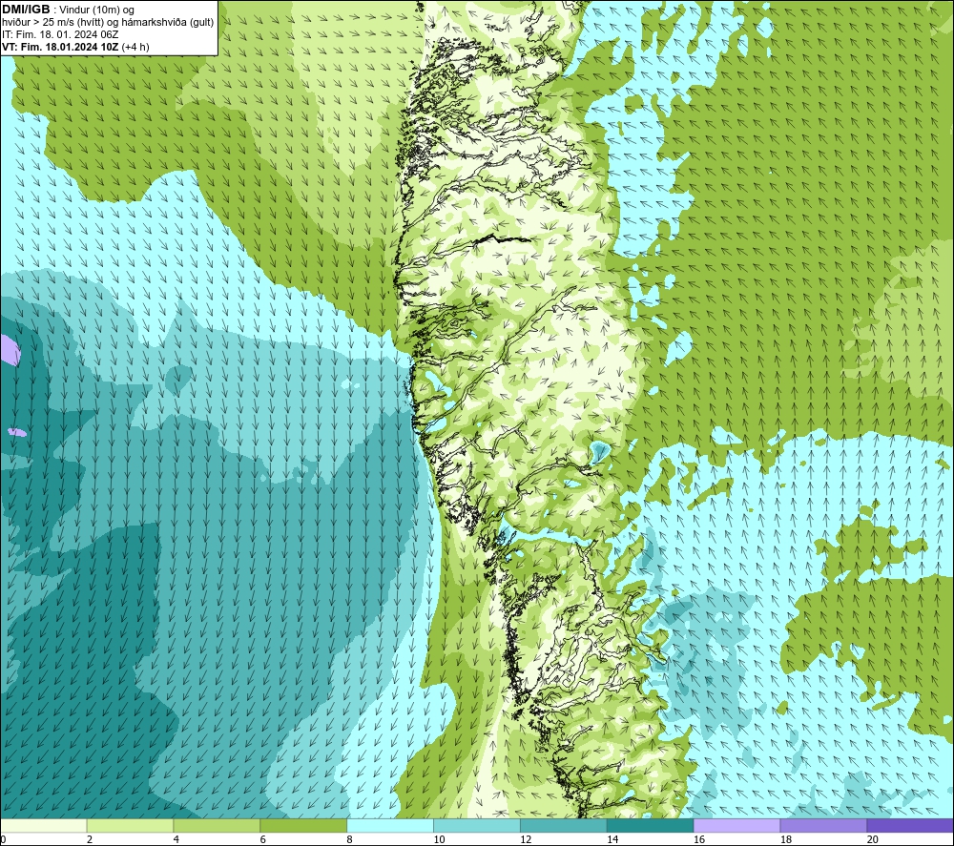Select the 10–12 m/s light teal swatch

pos(477,825)
